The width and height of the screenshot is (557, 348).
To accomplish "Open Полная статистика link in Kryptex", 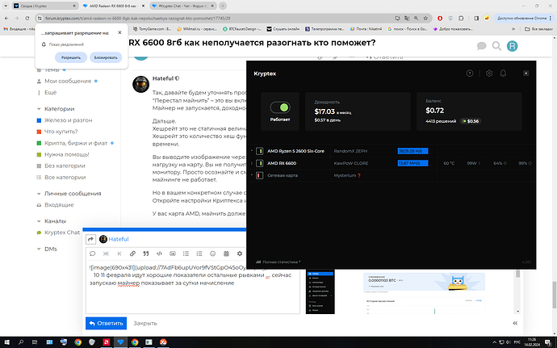I will (x=278, y=262).
